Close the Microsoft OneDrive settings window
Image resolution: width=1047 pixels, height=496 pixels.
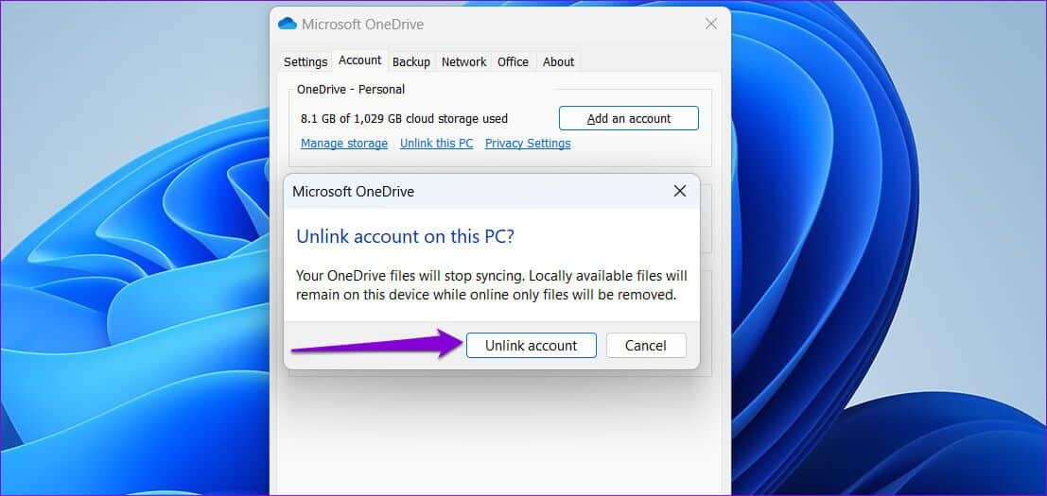(711, 24)
